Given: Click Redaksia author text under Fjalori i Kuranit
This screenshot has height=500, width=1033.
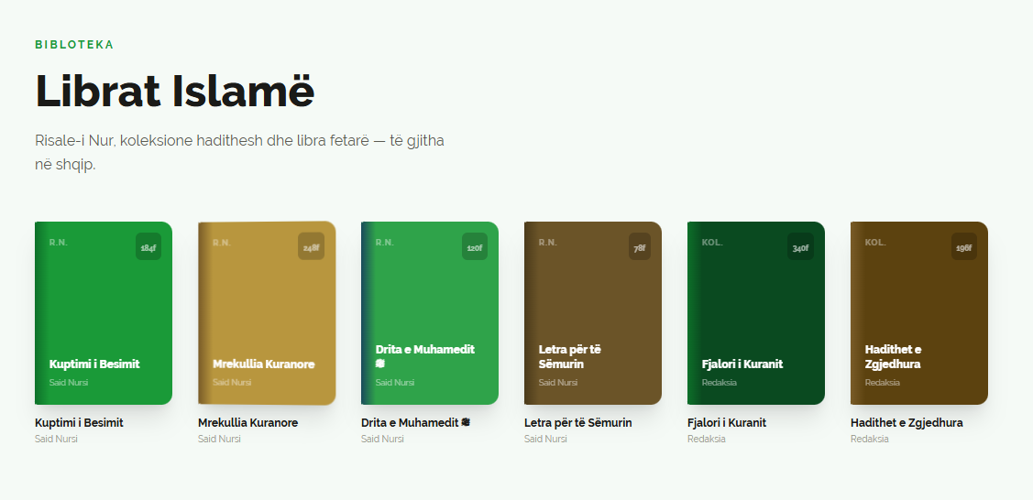Looking at the screenshot, I should (706, 440).
